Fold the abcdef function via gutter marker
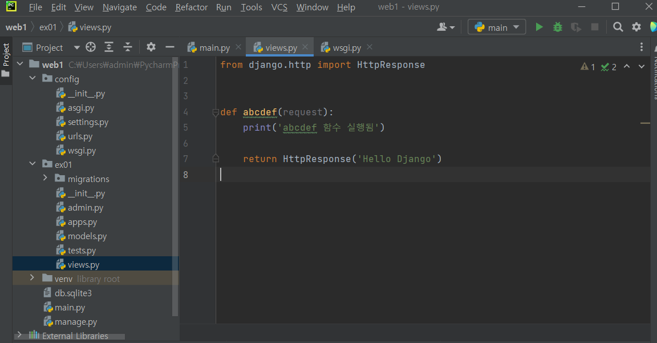Image resolution: width=657 pixels, height=343 pixels. pos(216,112)
